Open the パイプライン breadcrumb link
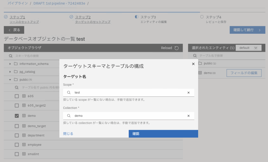Screen dimensions: 268x162 (x=18, y=3)
